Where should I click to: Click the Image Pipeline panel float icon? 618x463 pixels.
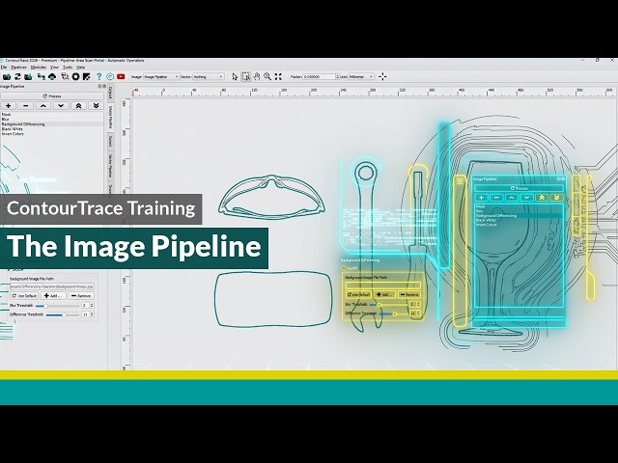(x=99, y=86)
